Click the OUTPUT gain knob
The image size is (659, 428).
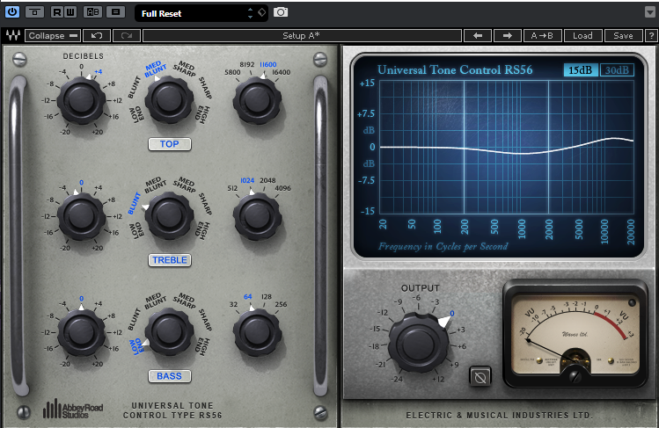[412, 337]
